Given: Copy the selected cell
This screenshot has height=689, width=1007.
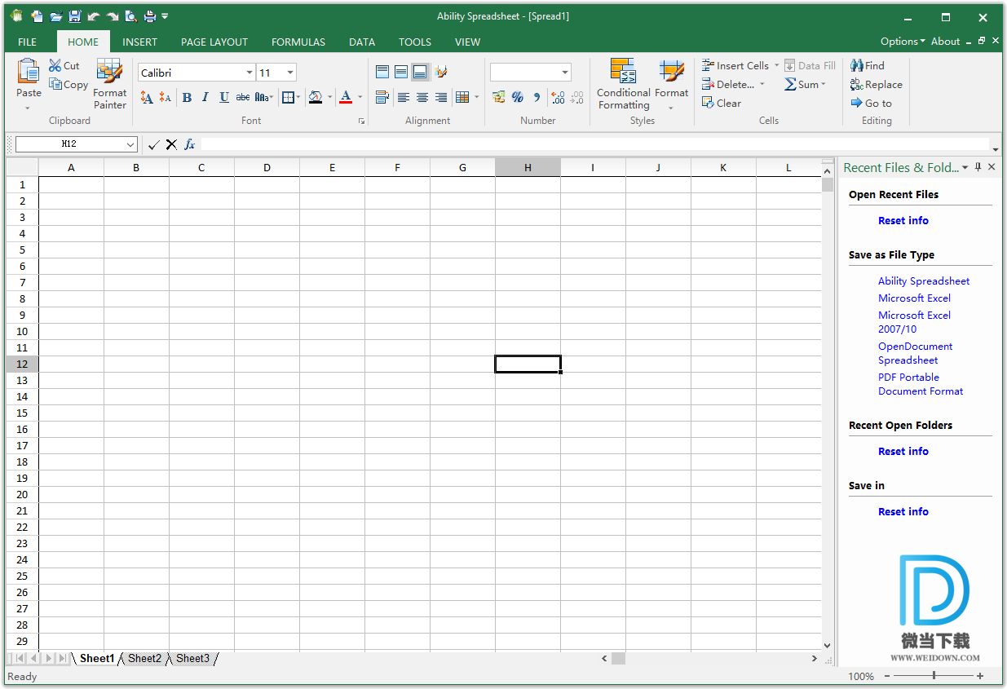Looking at the screenshot, I should click(x=68, y=85).
